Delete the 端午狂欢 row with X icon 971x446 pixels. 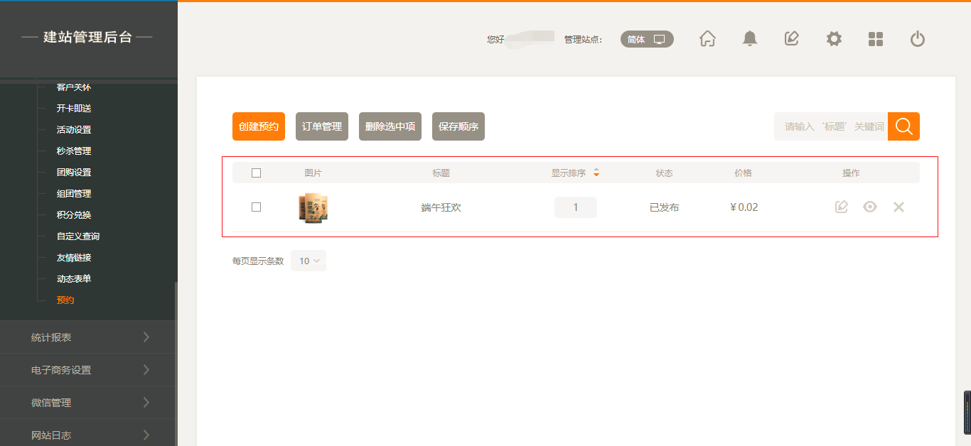(x=898, y=207)
